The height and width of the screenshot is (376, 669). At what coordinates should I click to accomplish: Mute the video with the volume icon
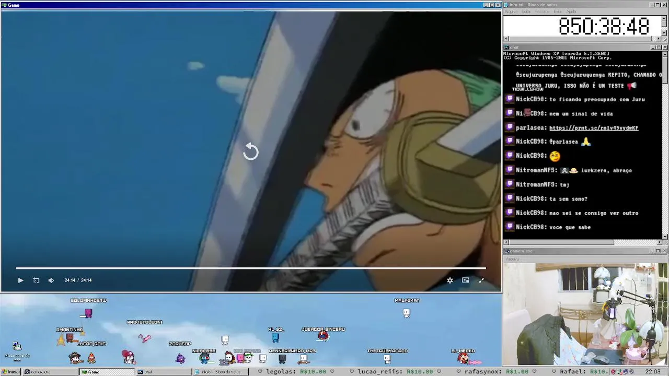point(51,280)
